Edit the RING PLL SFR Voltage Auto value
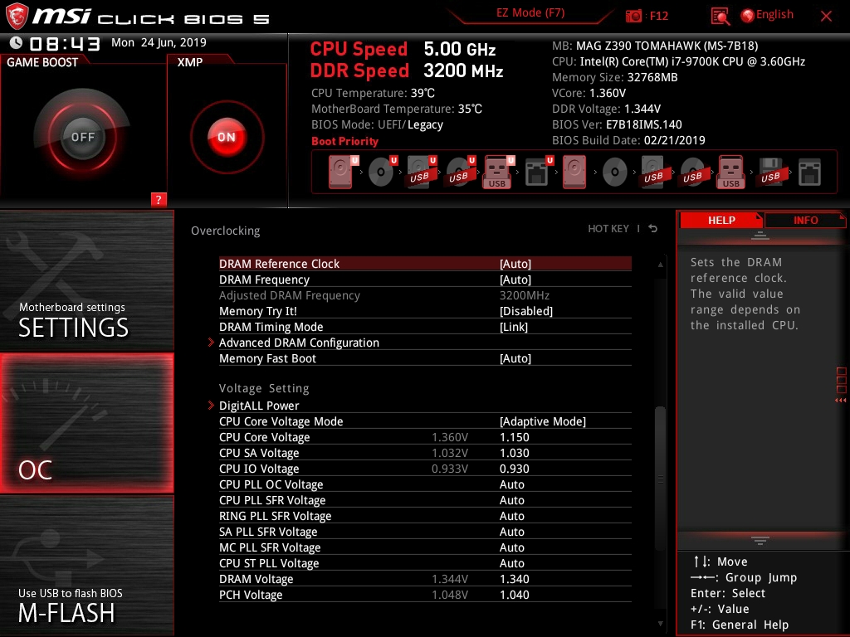The image size is (850, 637). pos(511,516)
